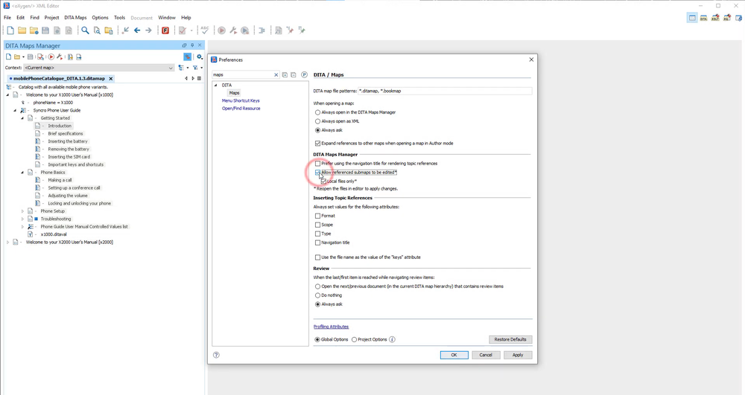
Task: Open the DITA Maps menu
Action: [x=75, y=18]
